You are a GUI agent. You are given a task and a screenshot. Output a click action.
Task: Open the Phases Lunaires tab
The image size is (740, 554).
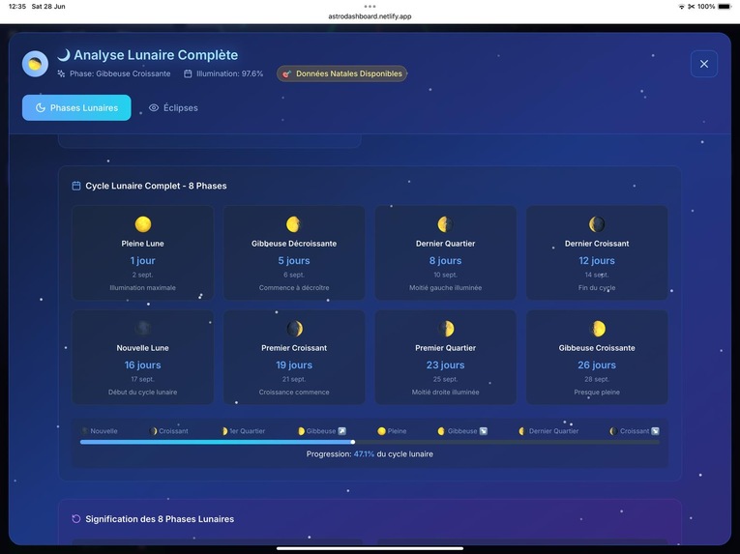(76, 107)
